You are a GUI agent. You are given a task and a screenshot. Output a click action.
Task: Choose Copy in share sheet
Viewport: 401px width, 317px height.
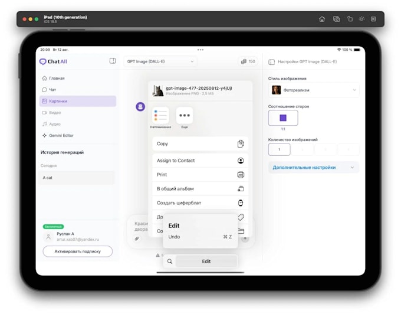point(200,143)
